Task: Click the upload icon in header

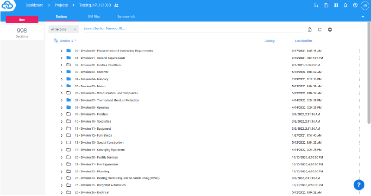Action: point(336,5)
